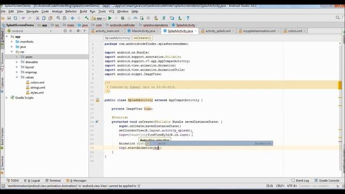Click the Open folder toolbar icon

click(x=3, y=18)
